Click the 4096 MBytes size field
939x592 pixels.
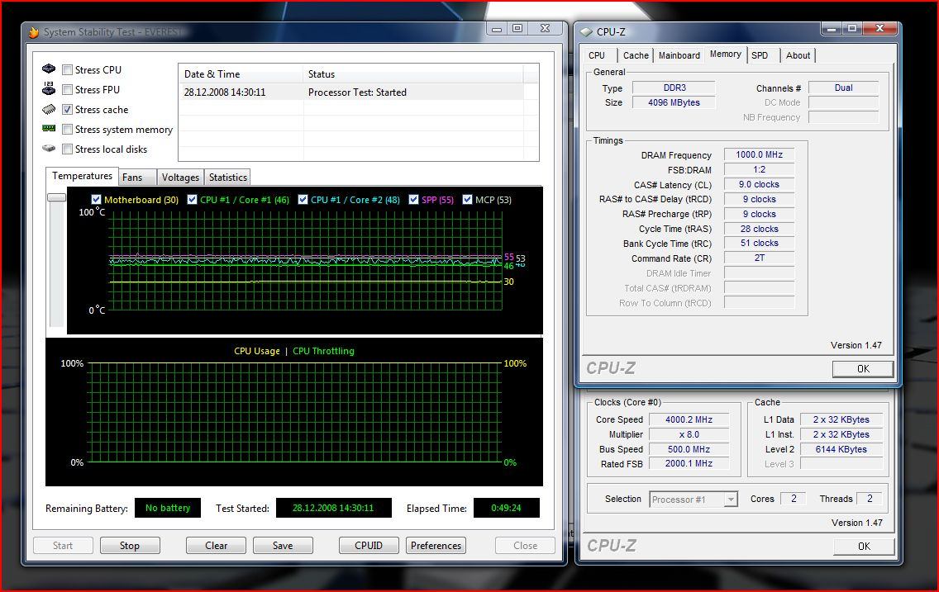tap(674, 102)
